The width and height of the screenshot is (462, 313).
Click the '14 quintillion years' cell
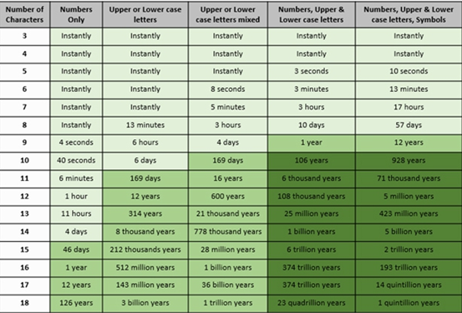[409, 285]
